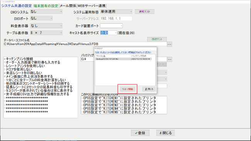Enable 他の端末のフロントオーダーレシートを印刷する

click(5, 84)
